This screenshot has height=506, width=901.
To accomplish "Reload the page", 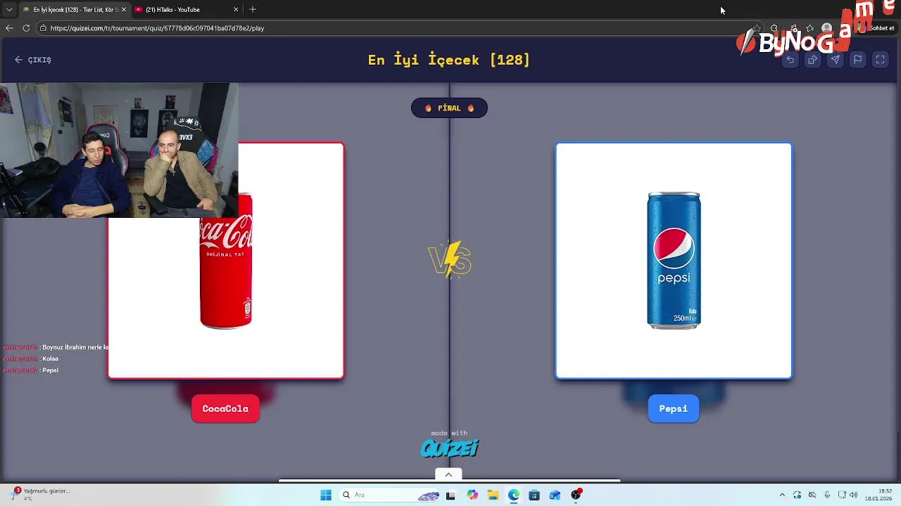I will point(26,28).
